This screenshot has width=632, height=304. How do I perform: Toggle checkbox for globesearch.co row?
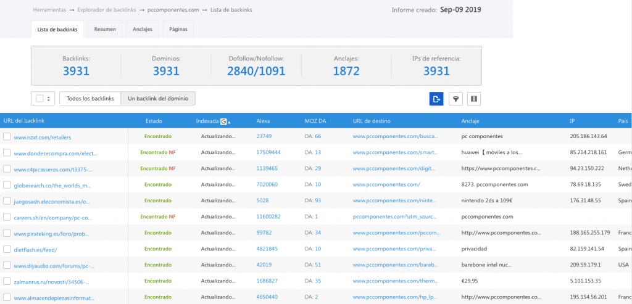click(x=6, y=185)
